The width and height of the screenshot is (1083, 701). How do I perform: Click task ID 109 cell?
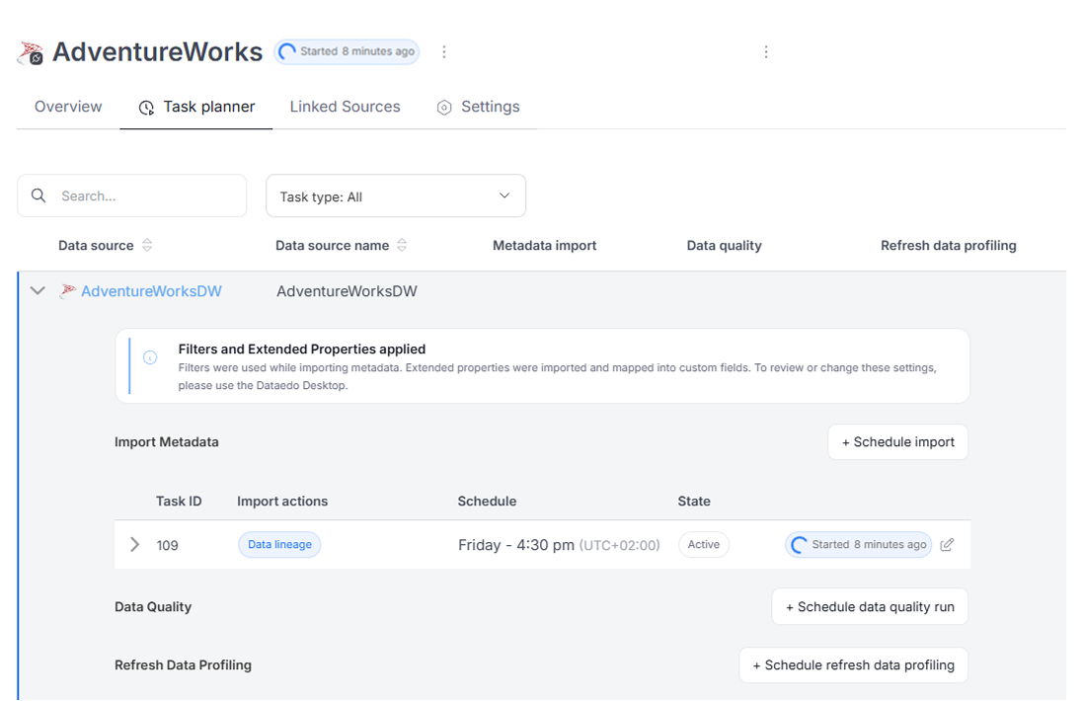pyautogui.click(x=167, y=546)
